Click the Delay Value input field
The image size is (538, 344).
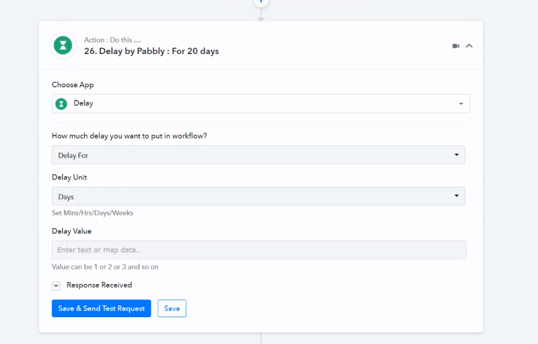pos(259,250)
